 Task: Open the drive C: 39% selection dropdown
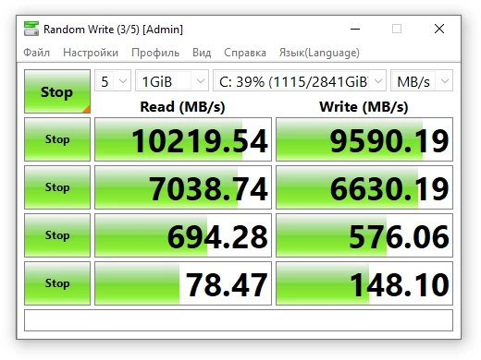point(300,81)
